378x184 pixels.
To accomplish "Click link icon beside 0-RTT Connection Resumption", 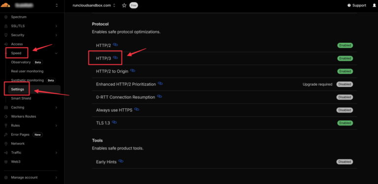I will [159, 96].
